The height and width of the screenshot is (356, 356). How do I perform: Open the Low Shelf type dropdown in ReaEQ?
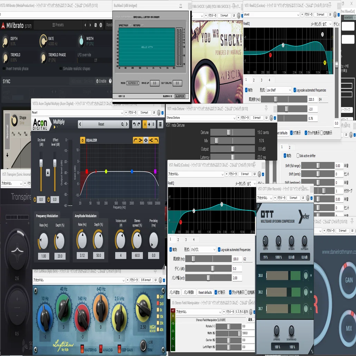(x=278, y=90)
